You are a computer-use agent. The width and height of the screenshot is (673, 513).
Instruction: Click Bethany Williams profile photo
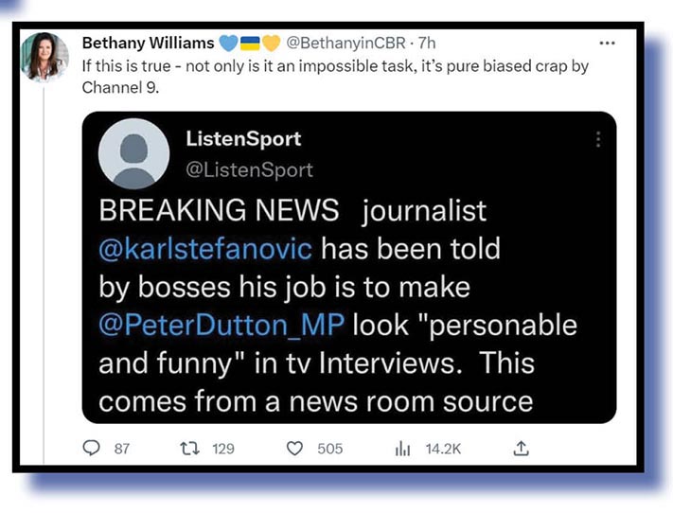point(44,57)
